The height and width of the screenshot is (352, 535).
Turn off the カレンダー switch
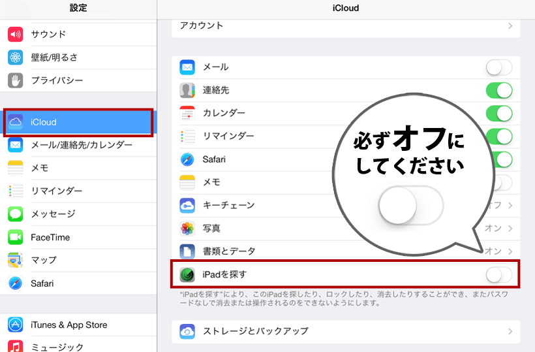click(499, 114)
